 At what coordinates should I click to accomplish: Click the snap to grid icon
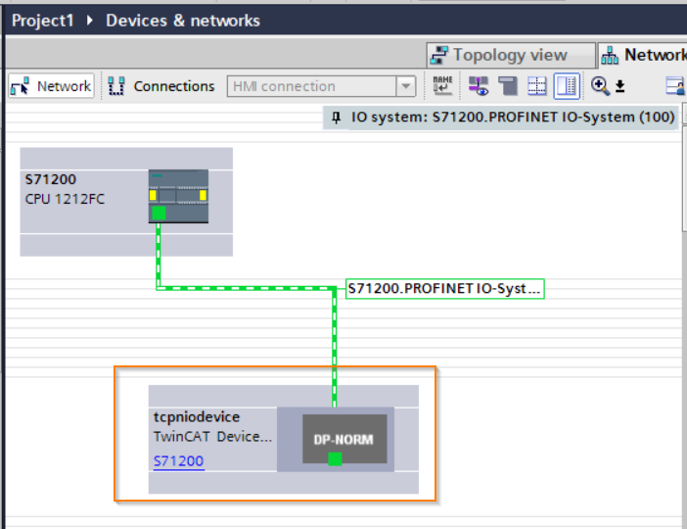(536, 85)
